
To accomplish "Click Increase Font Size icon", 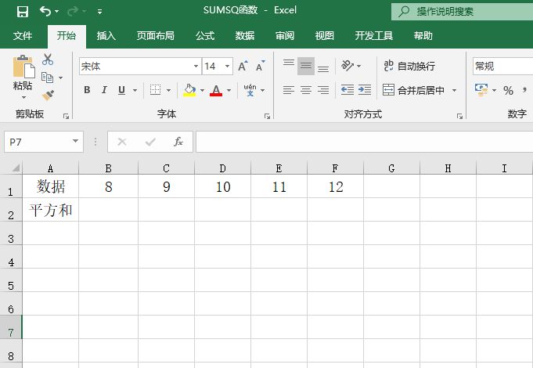I will (x=243, y=67).
